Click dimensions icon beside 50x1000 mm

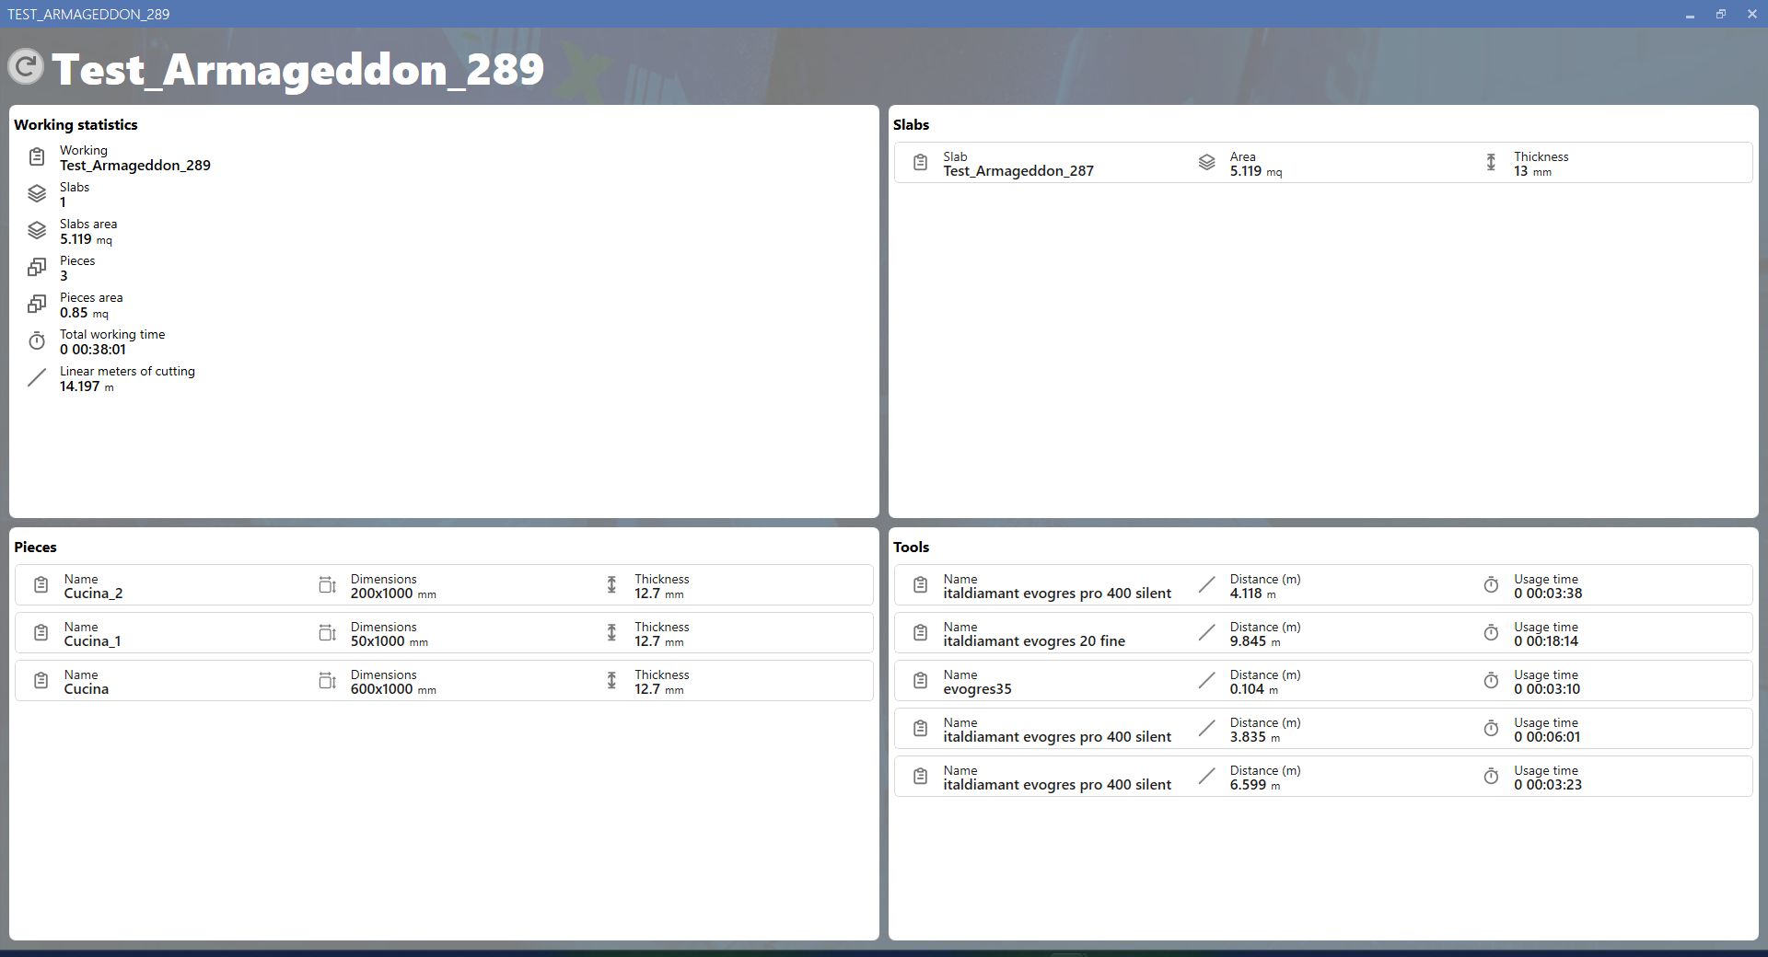327,633
